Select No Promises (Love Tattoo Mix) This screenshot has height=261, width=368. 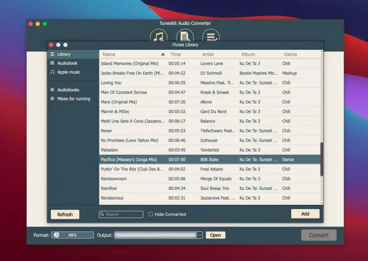point(210,140)
